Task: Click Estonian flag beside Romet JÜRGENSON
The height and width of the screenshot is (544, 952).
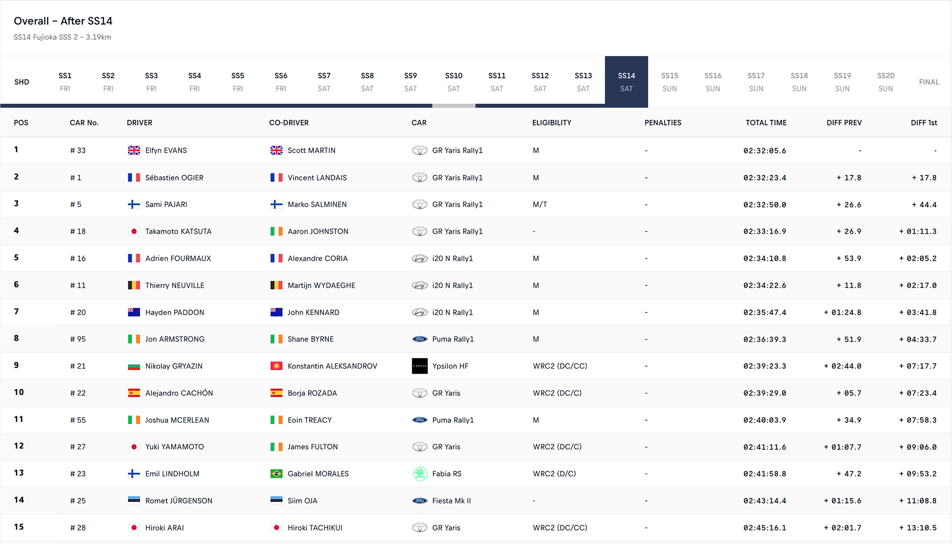Action: (134, 501)
